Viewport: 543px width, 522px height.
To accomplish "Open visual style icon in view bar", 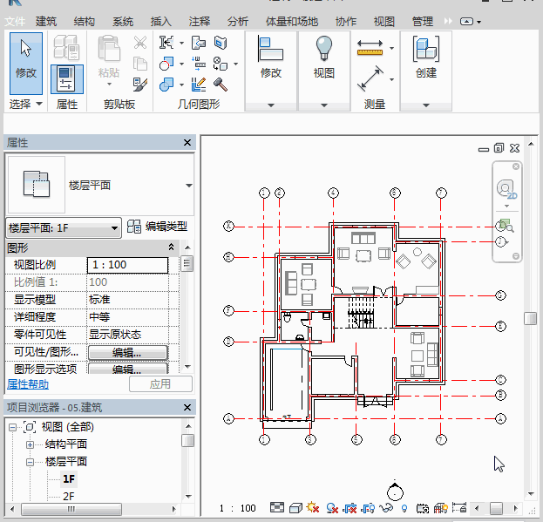I will (295, 508).
